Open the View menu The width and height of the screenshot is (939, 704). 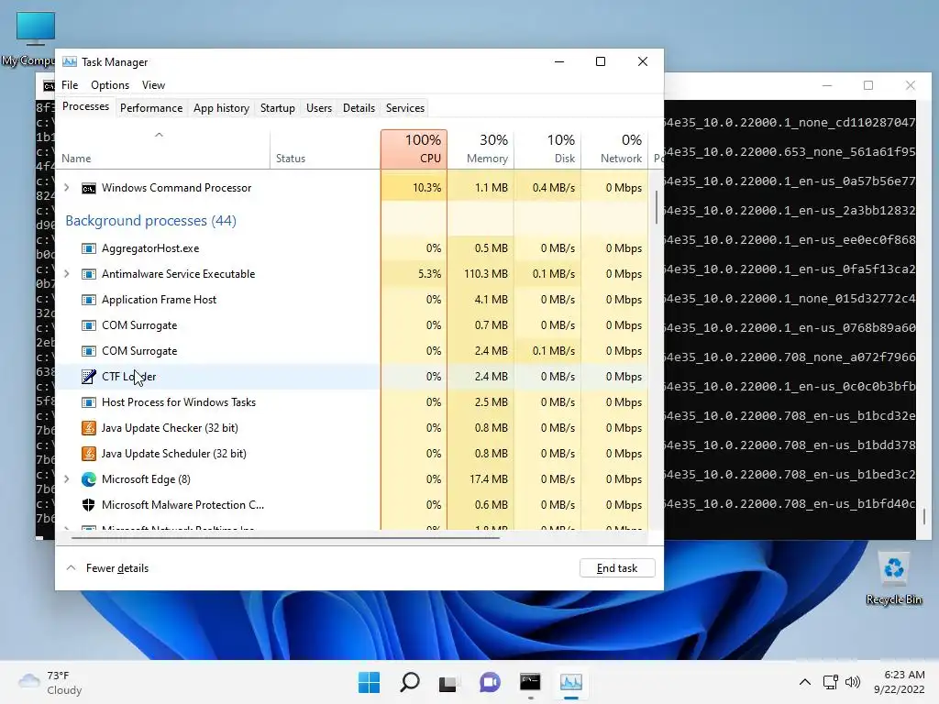[153, 85]
